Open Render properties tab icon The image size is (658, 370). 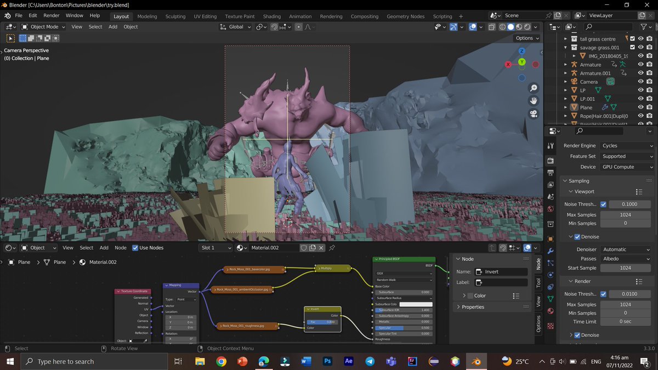551,160
